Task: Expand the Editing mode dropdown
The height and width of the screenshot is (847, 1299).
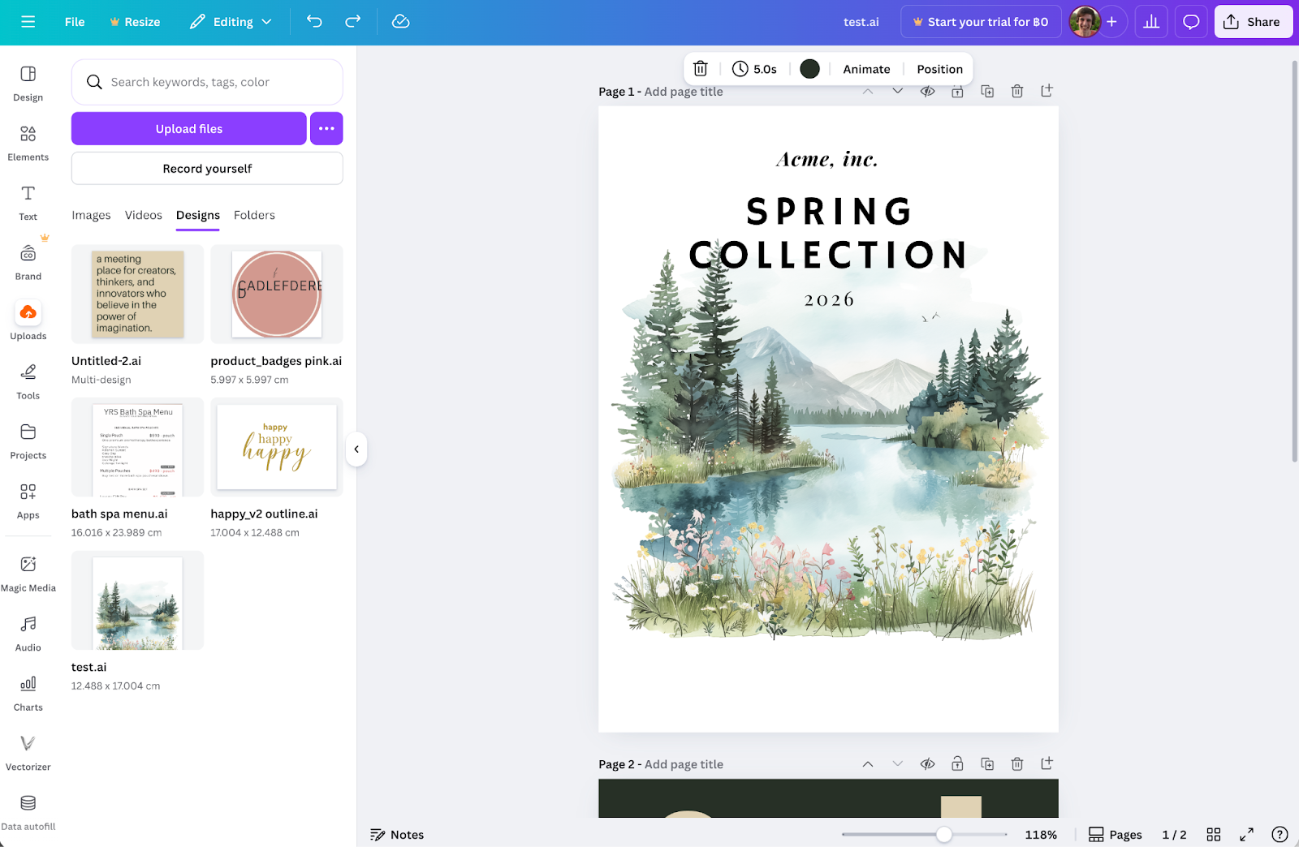Action: pos(231,22)
